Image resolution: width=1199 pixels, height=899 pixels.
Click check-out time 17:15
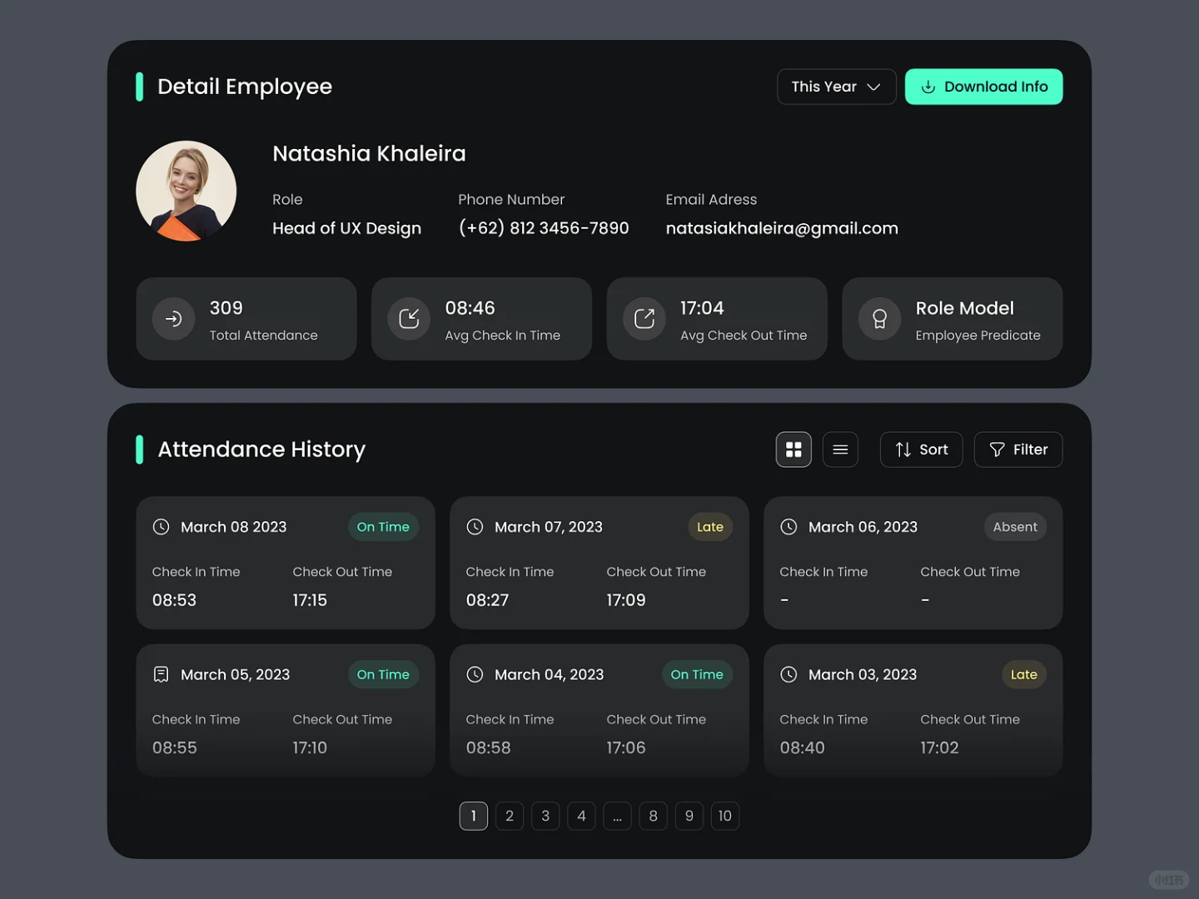click(x=310, y=600)
